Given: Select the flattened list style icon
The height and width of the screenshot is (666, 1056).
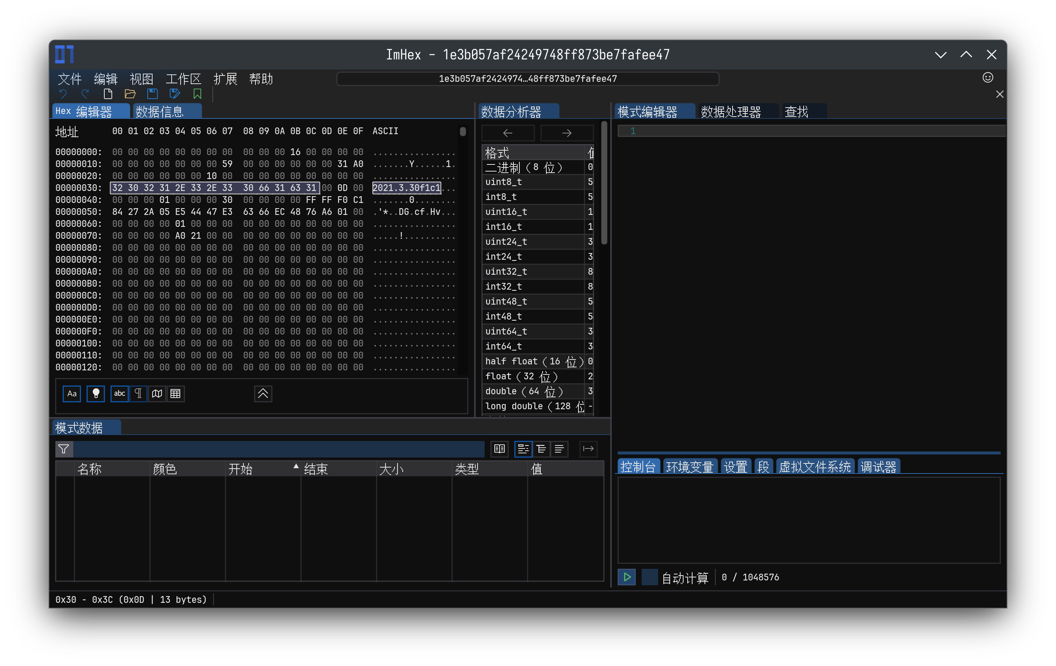Looking at the screenshot, I should click(559, 448).
